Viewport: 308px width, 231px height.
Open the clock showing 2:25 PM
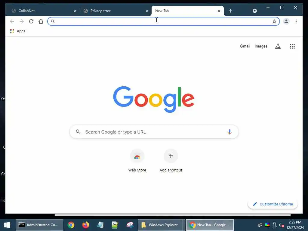click(295, 225)
